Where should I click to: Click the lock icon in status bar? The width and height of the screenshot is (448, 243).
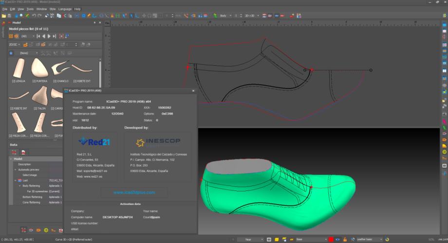(345, 240)
